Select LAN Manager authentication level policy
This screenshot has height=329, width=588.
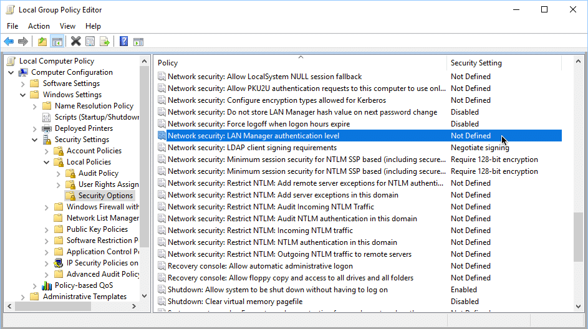point(359,136)
